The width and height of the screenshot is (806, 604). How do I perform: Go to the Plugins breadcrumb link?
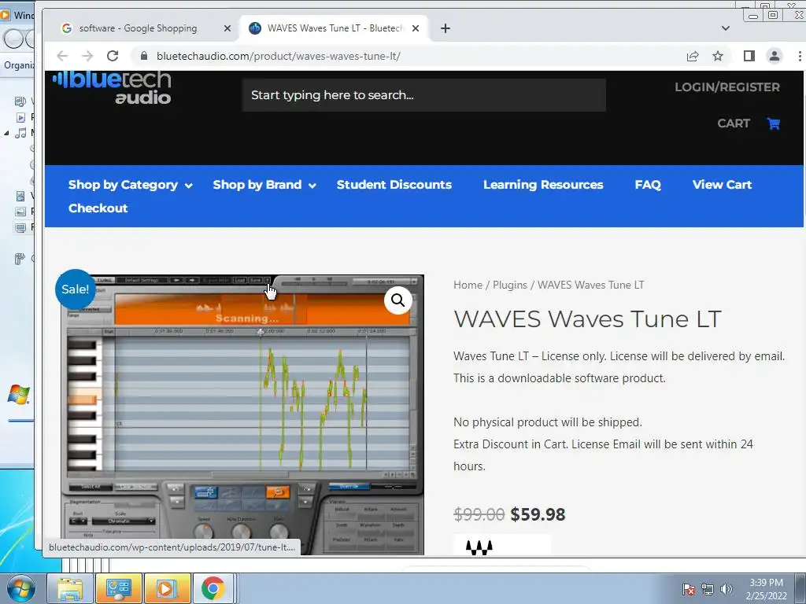pyautogui.click(x=510, y=285)
